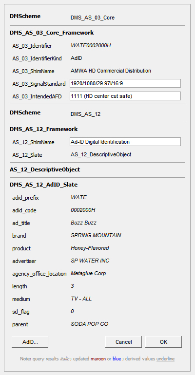The height and width of the screenshot is (375, 195).
Task: Click the DMS_AS_03_Core scheme value
Action: coord(93,18)
